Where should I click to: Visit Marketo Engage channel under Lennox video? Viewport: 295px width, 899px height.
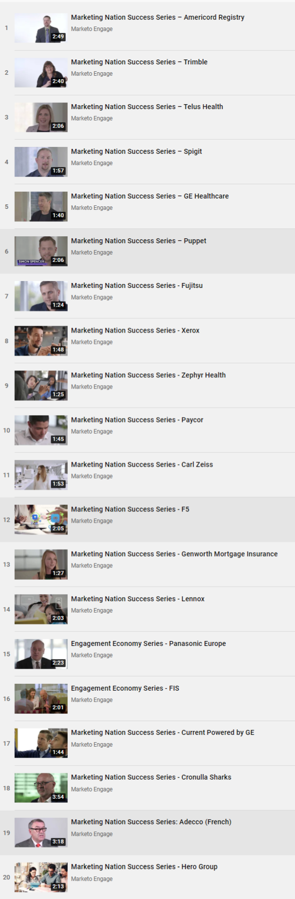click(x=92, y=611)
